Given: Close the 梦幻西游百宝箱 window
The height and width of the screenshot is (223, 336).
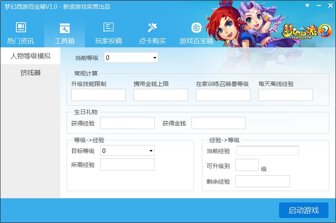Looking at the screenshot, I should (331, 6).
